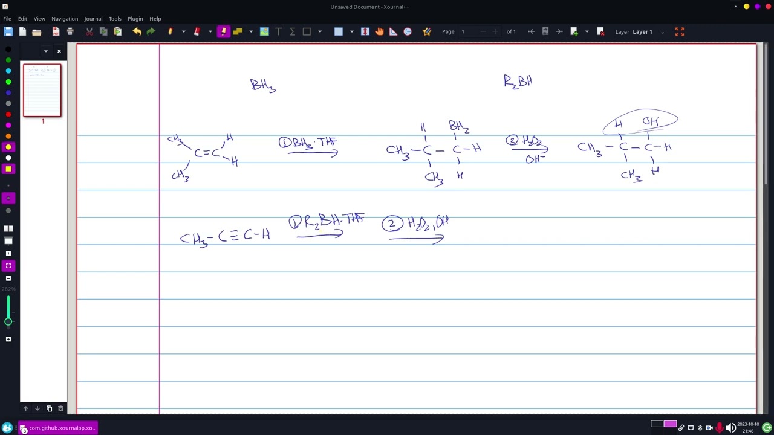The image size is (774, 435).
Task: Open the File menu
Action: pyautogui.click(x=7, y=19)
